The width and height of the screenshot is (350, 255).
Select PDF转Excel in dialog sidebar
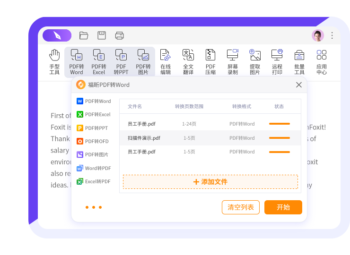pos(94,114)
